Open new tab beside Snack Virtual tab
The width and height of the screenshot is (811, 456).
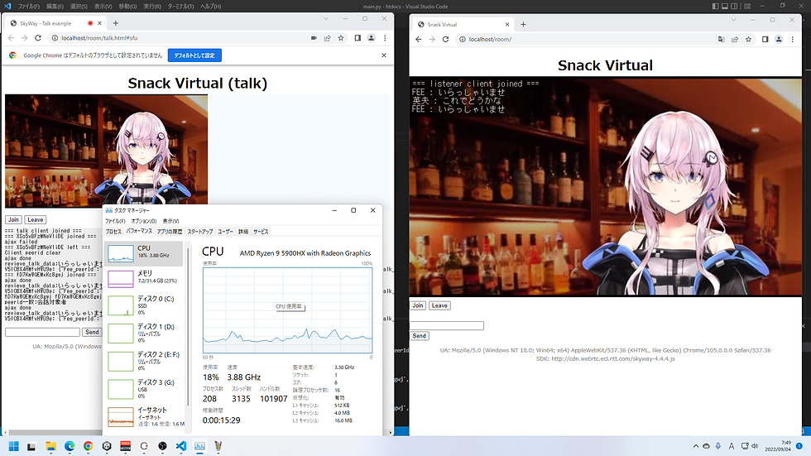[x=523, y=24]
